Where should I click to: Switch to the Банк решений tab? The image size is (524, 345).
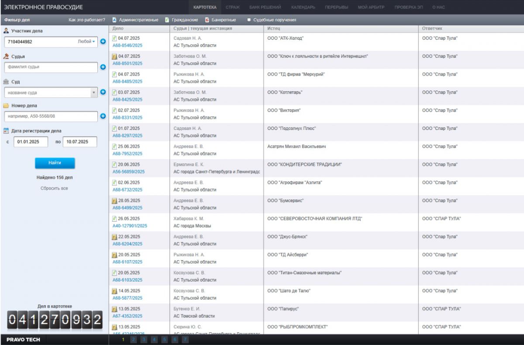[265, 7]
